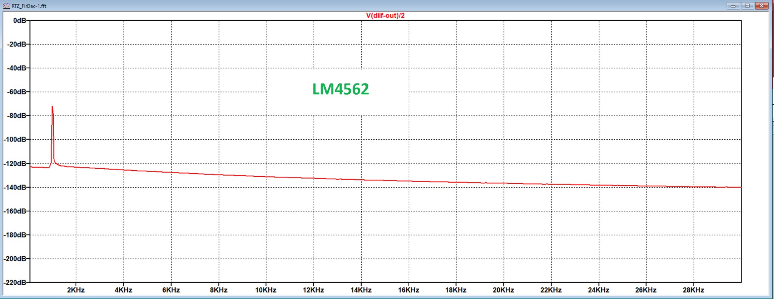The width and height of the screenshot is (774, 299).
Task: Click the -200dB vertical axis label
Action: click(x=15, y=259)
